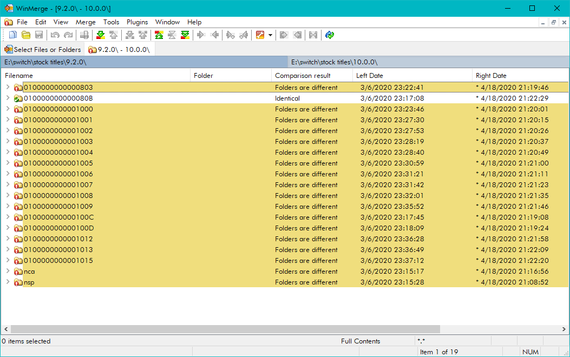The image size is (570, 357).
Task: Expand folder 0100000000001007
Action: [x=8, y=184]
